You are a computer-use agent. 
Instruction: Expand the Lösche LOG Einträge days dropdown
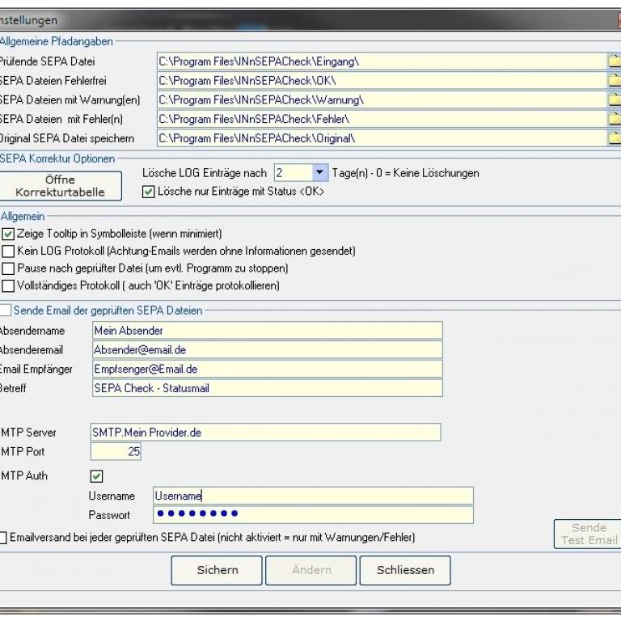pyautogui.click(x=319, y=173)
